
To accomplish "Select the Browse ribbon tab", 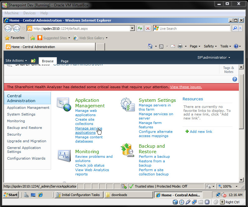I will [47, 61].
